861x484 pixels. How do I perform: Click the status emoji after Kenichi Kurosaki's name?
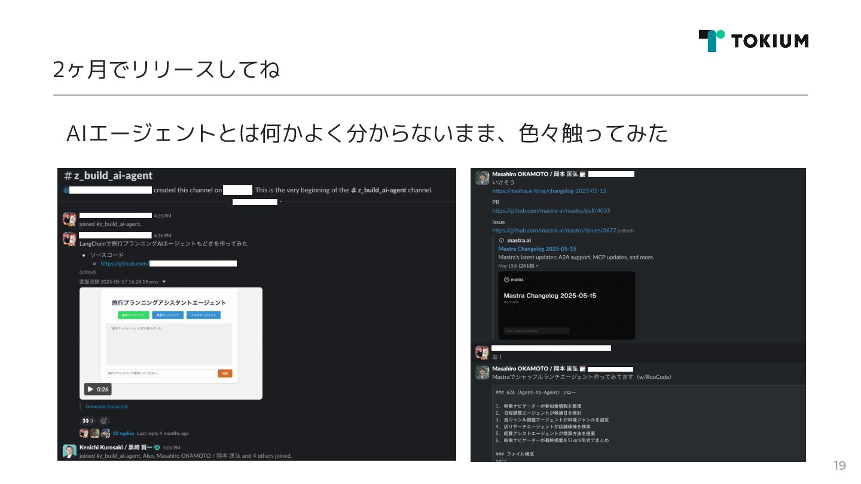[x=157, y=447]
